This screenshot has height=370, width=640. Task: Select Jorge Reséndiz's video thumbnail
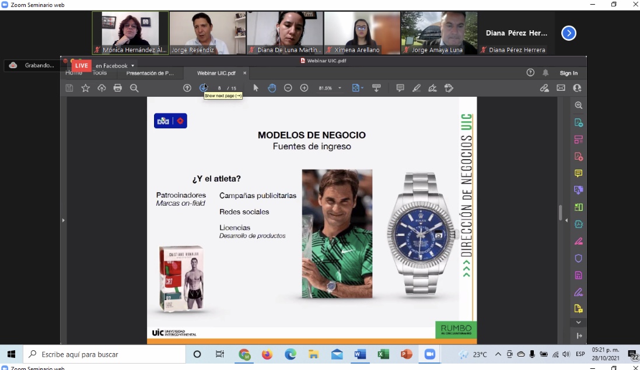tap(207, 33)
